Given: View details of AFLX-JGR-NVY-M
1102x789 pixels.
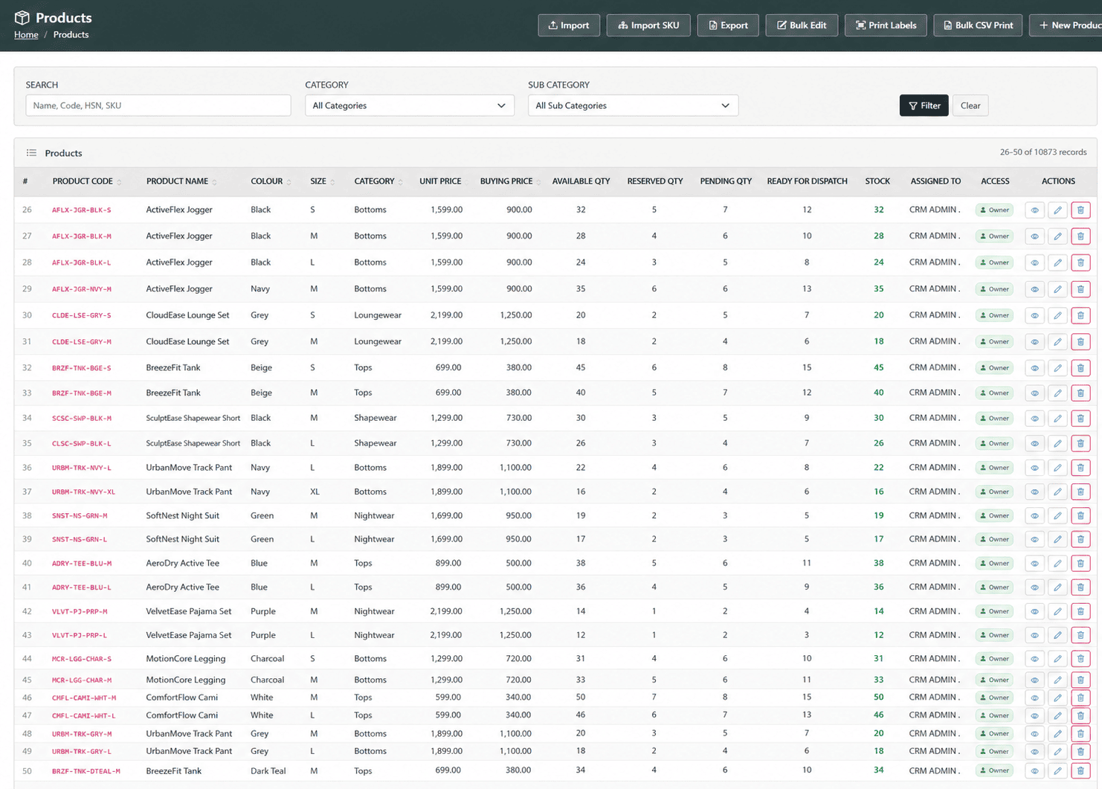Looking at the screenshot, I should (x=1034, y=289).
